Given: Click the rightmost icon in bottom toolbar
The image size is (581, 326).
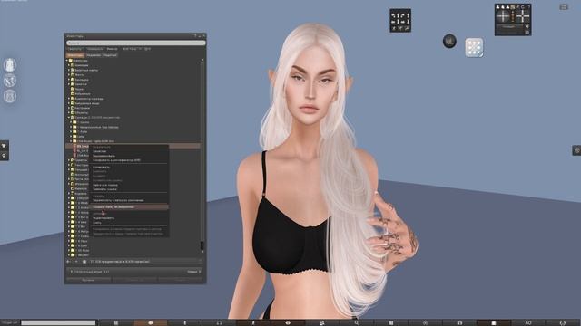Looking at the screenshot, I should [x=563, y=322].
